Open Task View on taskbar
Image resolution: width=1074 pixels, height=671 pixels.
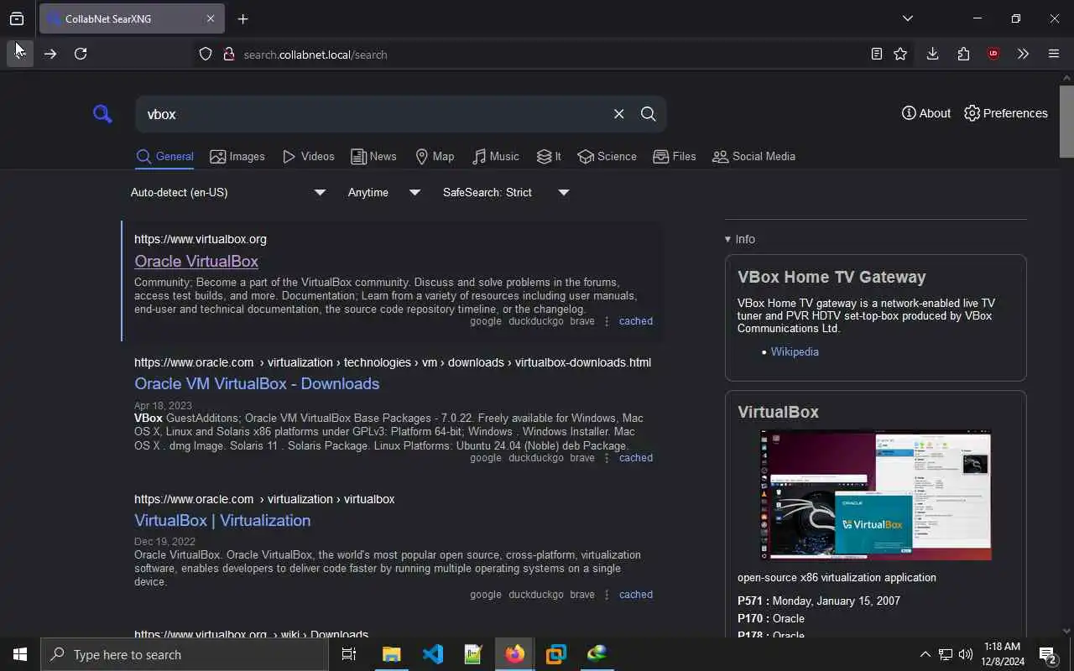(349, 654)
